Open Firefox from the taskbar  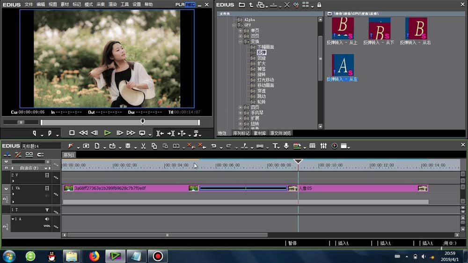(x=95, y=256)
